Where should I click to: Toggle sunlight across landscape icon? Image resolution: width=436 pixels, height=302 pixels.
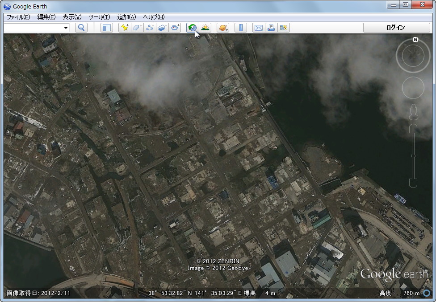pos(205,28)
